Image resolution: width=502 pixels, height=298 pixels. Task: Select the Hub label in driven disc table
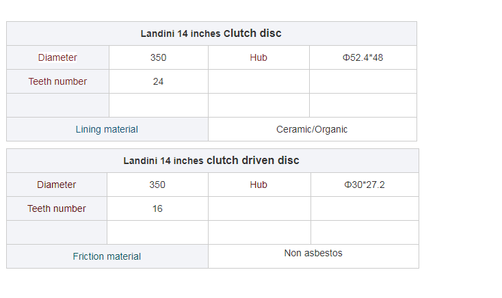(x=259, y=185)
